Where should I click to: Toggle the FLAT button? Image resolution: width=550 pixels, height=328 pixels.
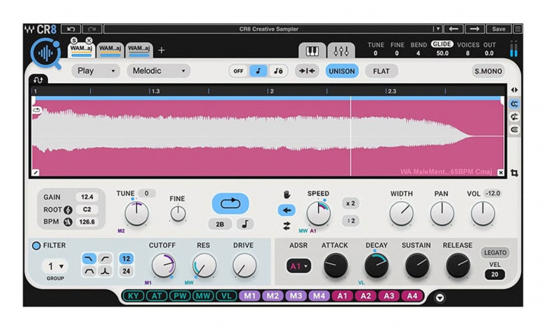[381, 71]
